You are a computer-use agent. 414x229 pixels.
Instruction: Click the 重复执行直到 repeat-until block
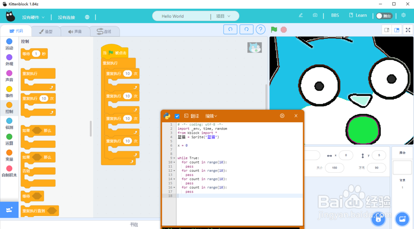click(x=40, y=211)
